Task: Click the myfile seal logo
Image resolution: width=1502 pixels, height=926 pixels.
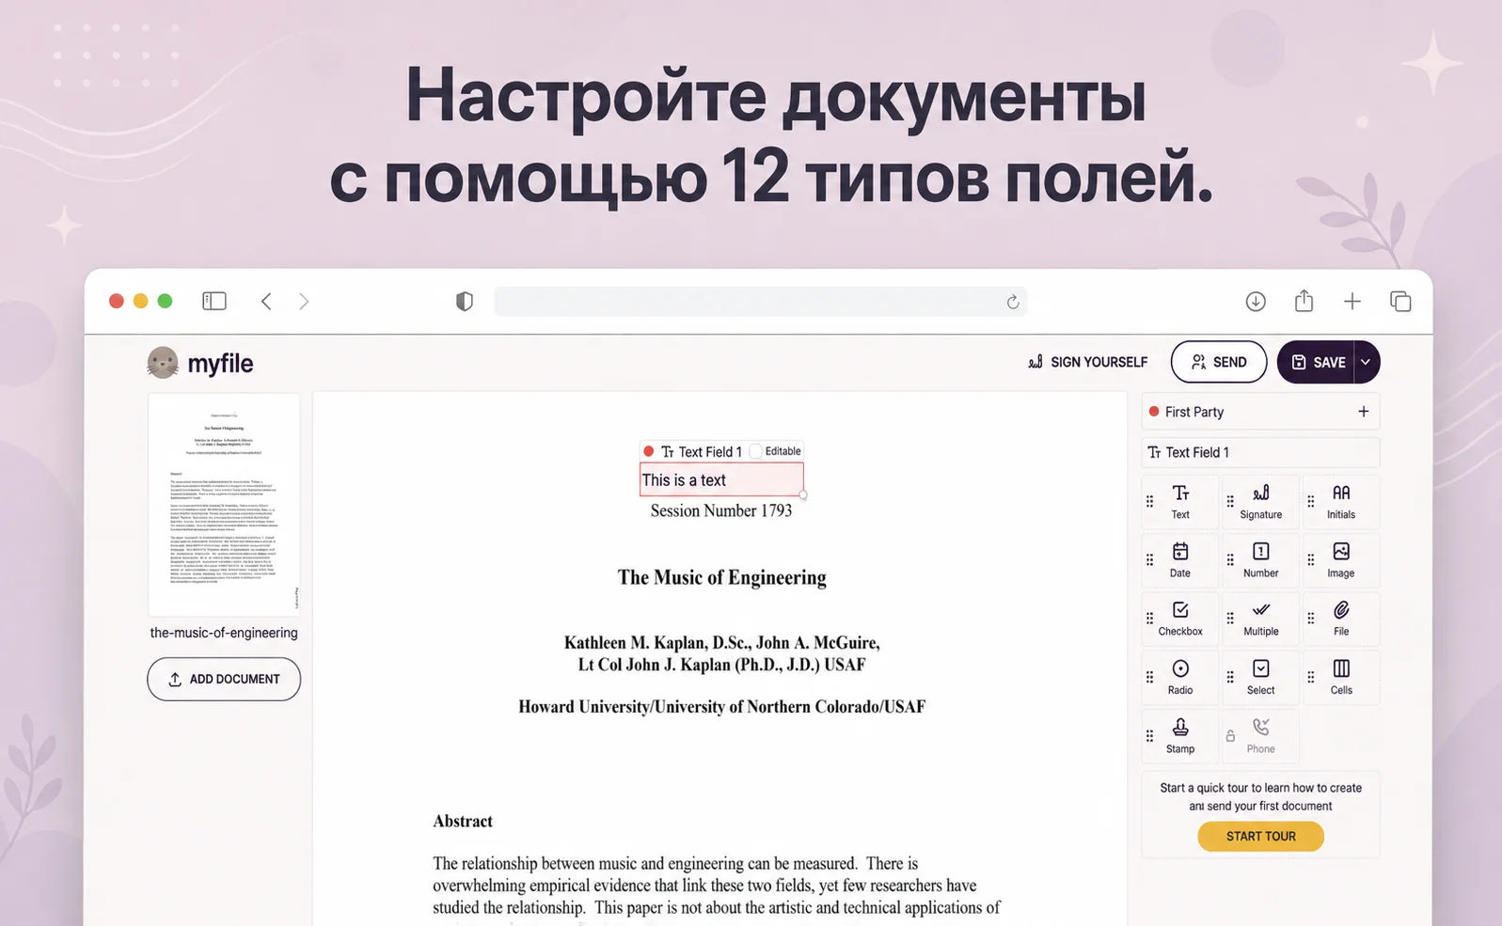Action: 163,362
